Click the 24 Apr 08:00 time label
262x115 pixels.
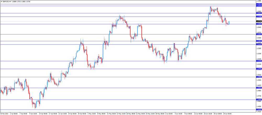72,114
